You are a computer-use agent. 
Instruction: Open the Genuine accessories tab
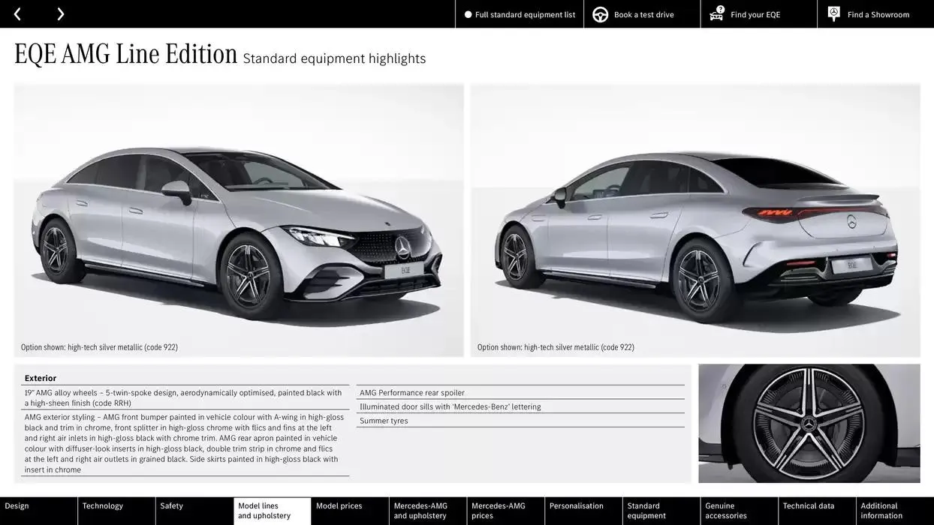(x=740, y=511)
